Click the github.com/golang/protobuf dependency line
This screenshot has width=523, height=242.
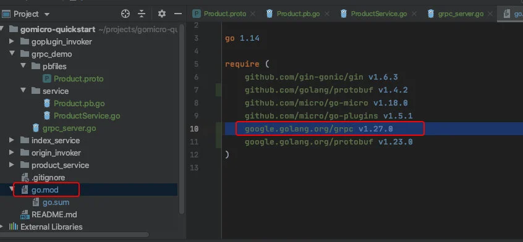click(326, 90)
